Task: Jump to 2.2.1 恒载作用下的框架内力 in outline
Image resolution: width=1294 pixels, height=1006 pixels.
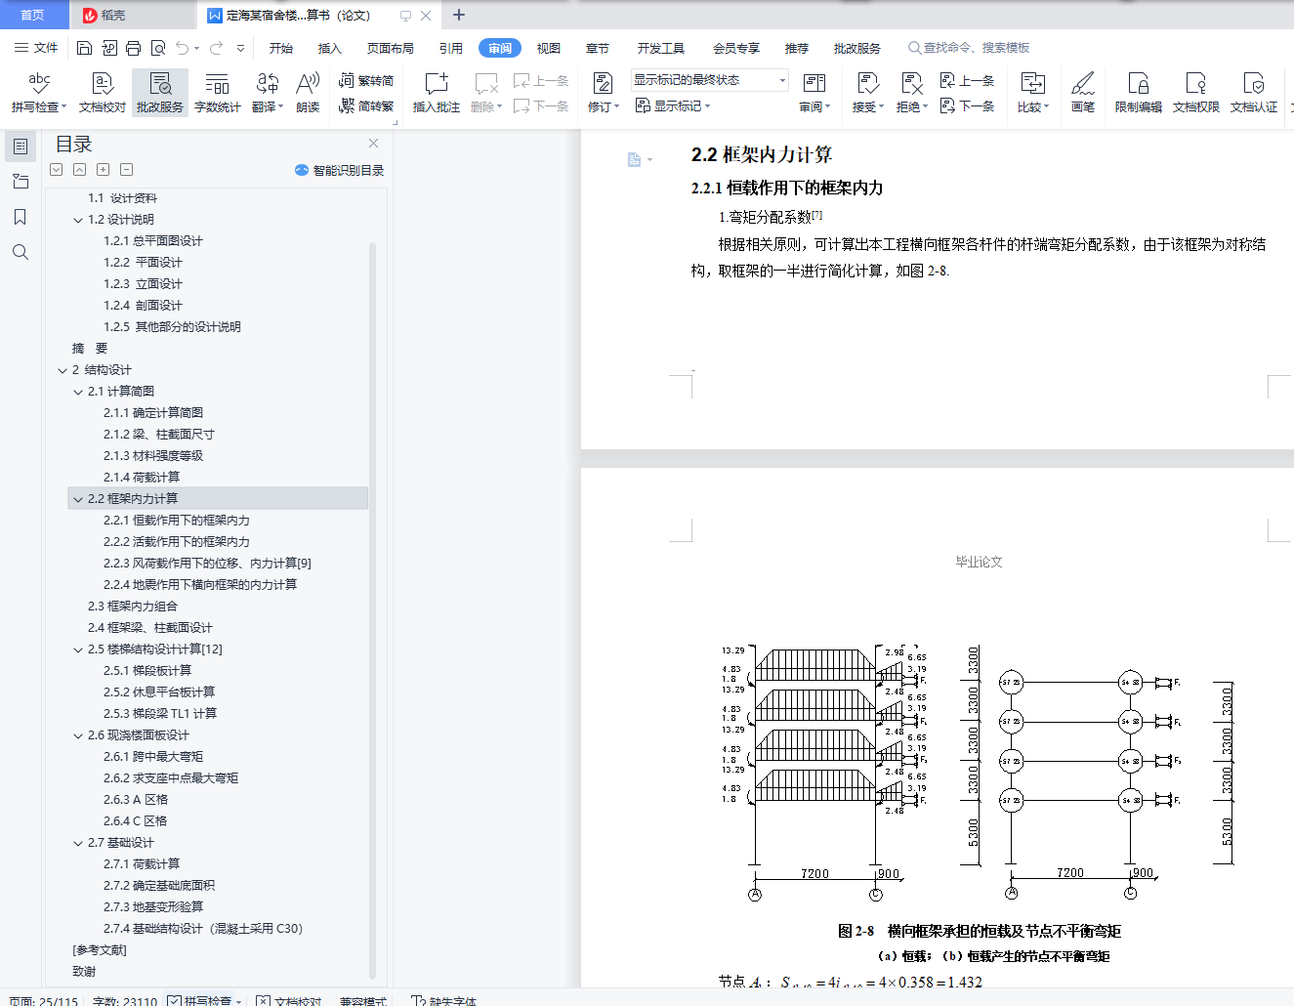Action: pyautogui.click(x=177, y=521)
